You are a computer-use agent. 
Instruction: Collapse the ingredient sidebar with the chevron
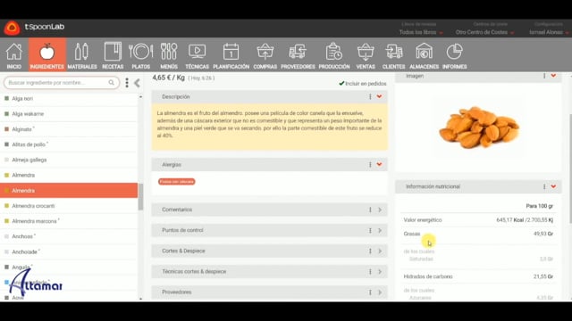[137, 83]
